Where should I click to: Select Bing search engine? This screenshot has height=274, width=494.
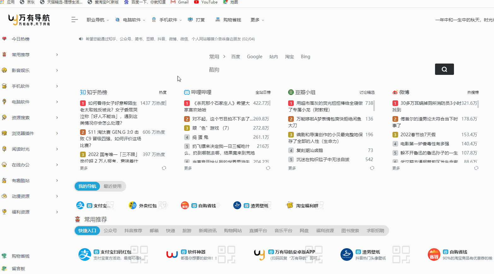click(x=305, y=57)
